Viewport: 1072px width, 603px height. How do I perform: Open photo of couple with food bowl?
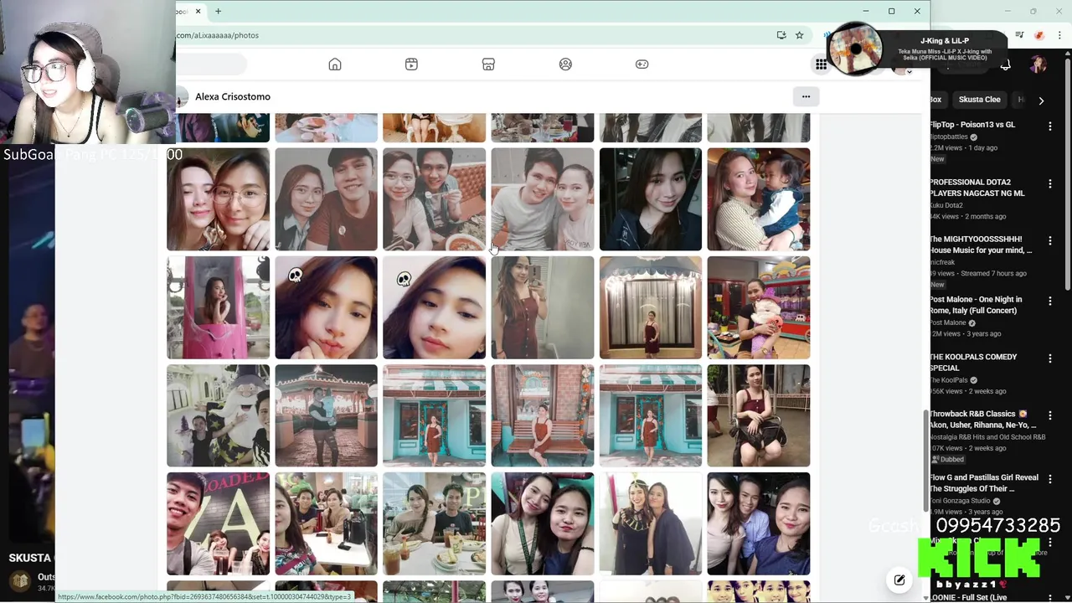click(434, 199)
